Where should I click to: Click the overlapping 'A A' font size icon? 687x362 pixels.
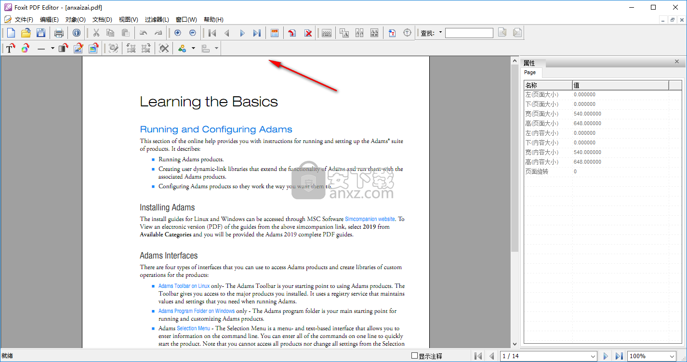[x=344, y=33]
